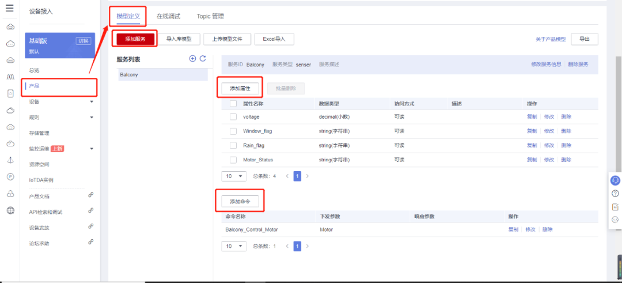
Task: Click the Excel导入 button
Action: pos(274,39)
